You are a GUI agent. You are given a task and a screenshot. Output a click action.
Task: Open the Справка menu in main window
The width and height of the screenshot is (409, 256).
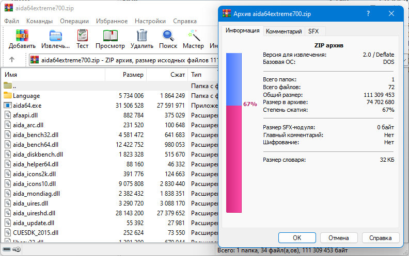(185, 21)
